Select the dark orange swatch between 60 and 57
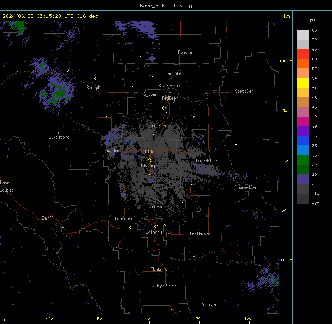This screenshot has width=332, height=324. tap(303, 63)
